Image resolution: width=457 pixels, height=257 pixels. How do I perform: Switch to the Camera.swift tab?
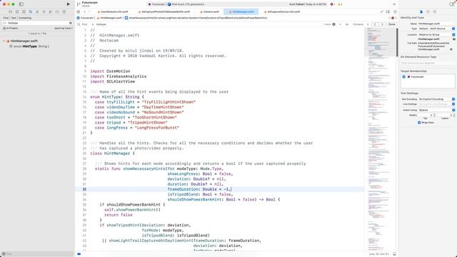pos(209,12)
